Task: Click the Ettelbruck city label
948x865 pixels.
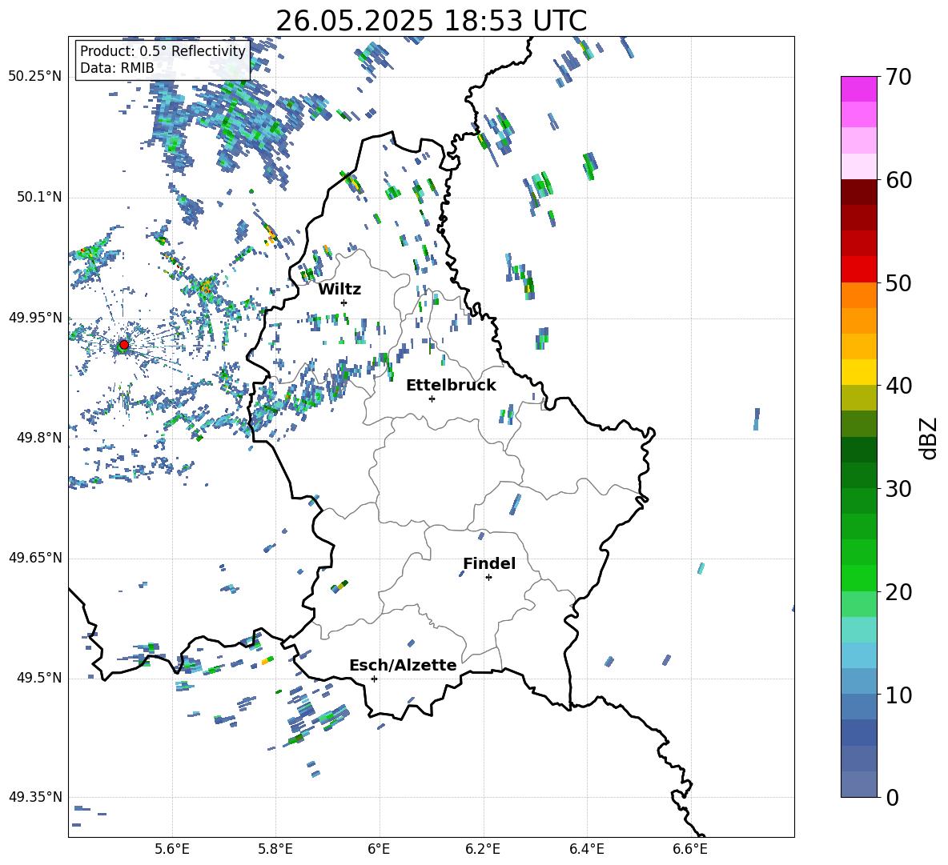Action: click(x=451, y=386)
